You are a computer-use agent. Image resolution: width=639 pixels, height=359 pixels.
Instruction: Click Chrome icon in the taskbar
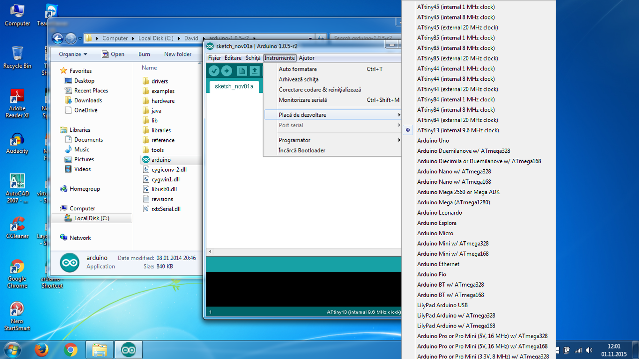(x=71, y=350)
